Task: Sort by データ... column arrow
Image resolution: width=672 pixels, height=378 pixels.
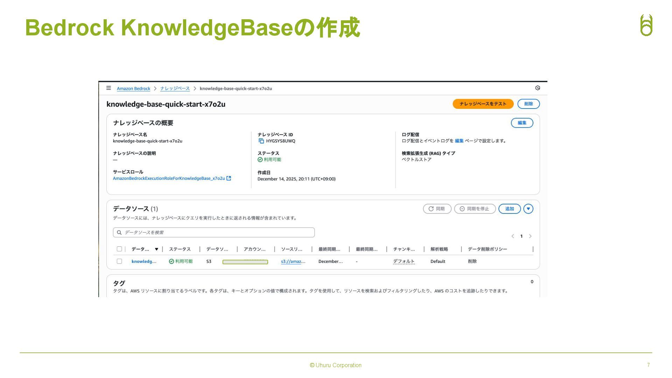Action: tap(156, 250)
